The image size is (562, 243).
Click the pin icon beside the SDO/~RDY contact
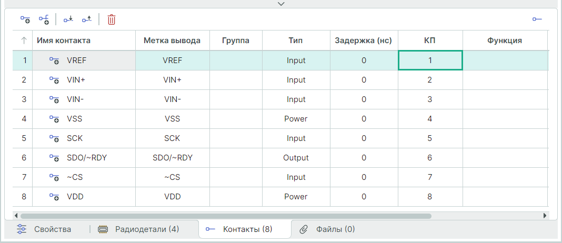[54, 158]
